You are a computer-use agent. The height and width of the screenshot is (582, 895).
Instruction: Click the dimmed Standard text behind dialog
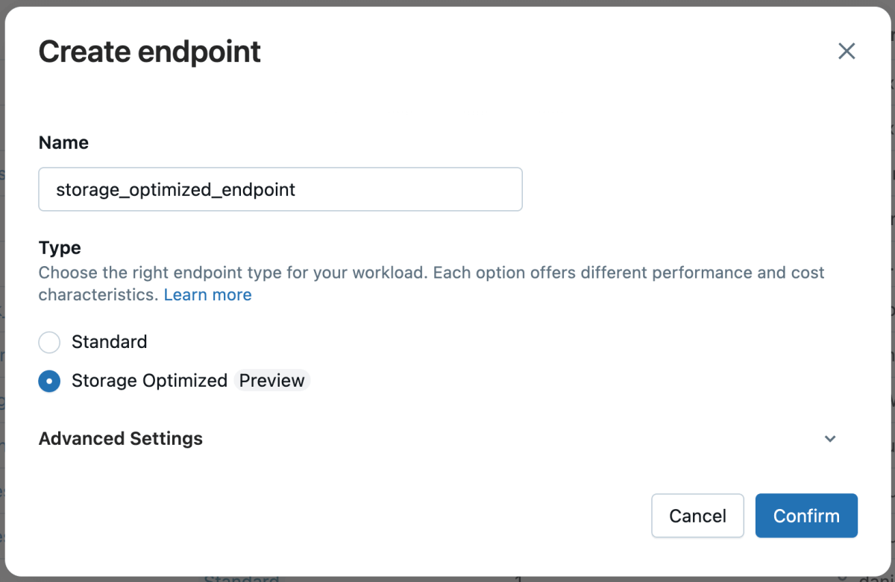(240, 578)
